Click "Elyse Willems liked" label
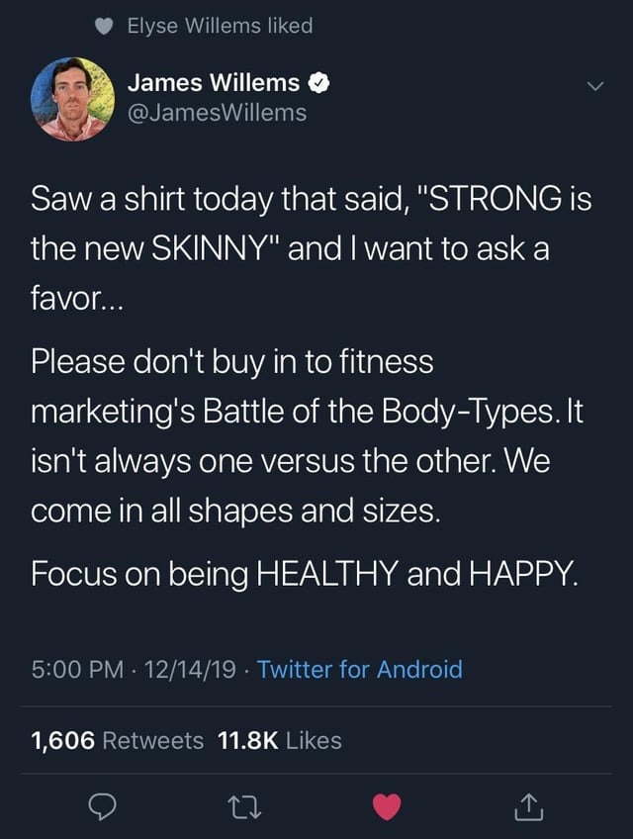633x839 pixels. click(220, 27)
